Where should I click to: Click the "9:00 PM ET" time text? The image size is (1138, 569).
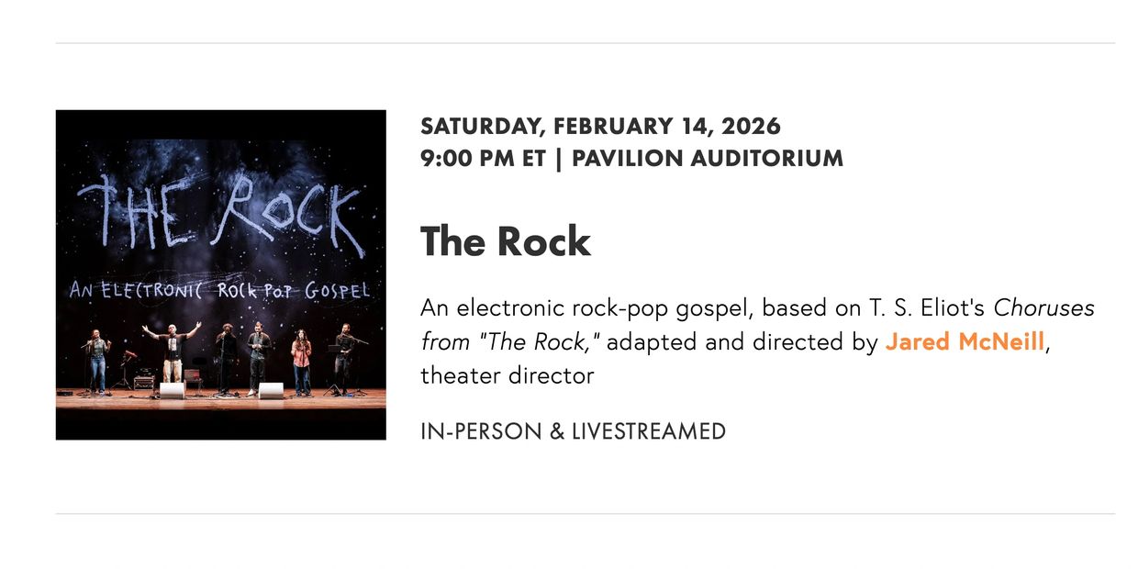(x=483, y=158)
